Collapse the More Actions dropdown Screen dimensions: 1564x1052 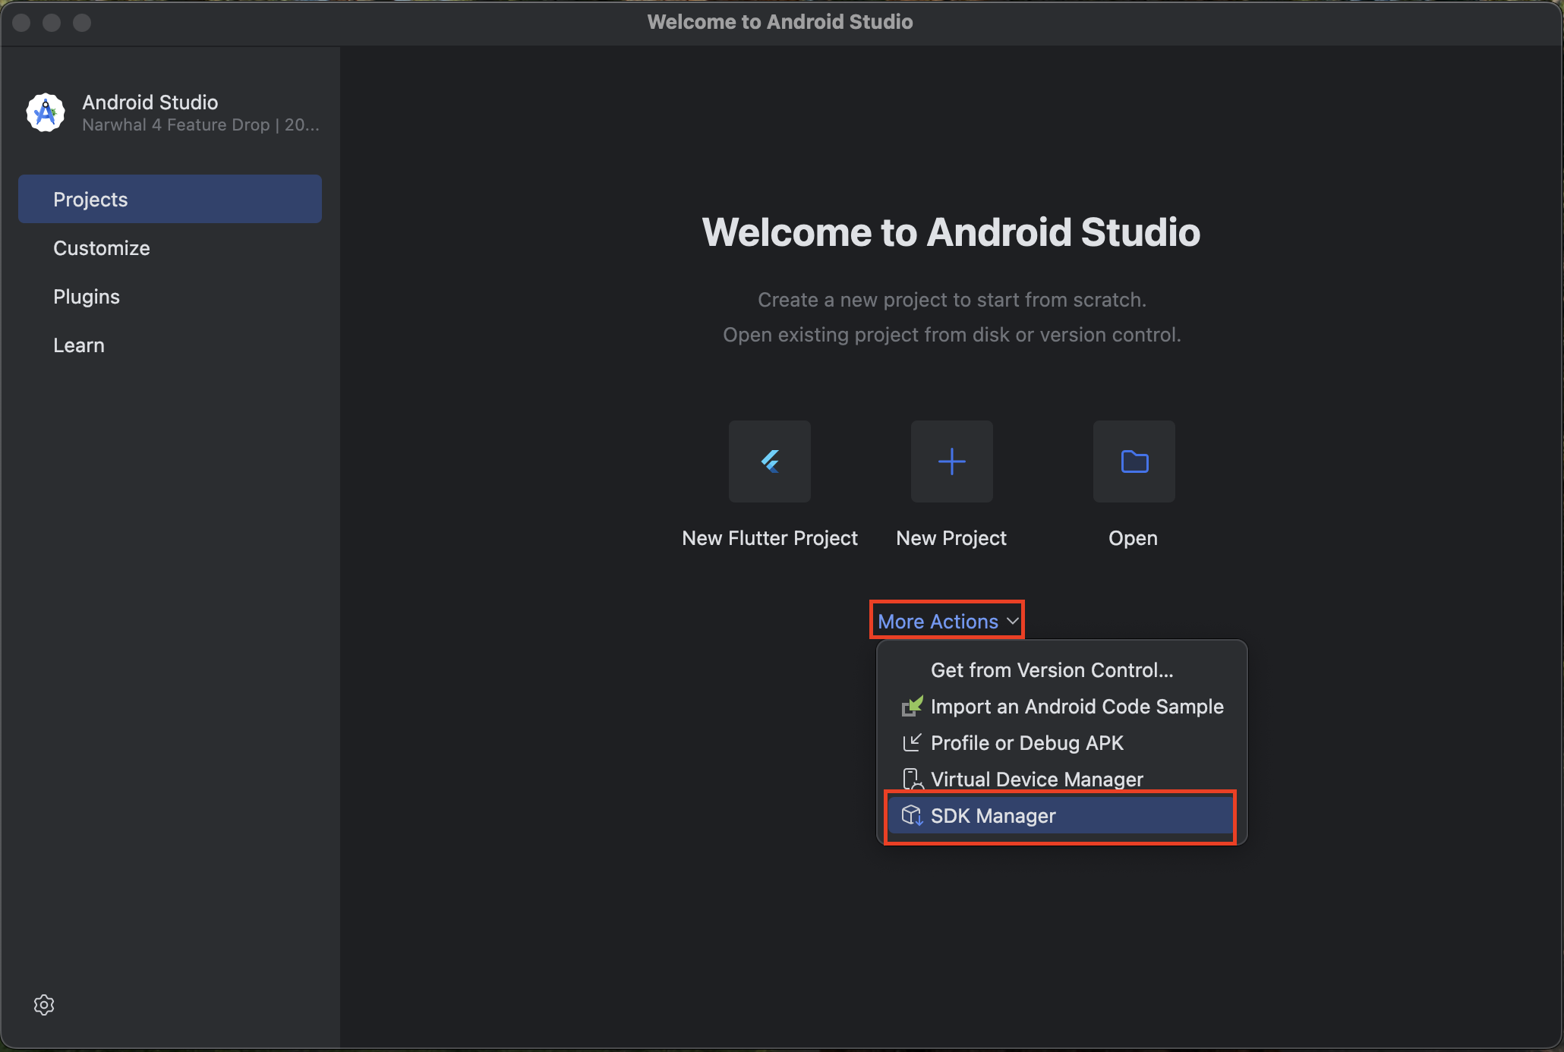click(x=938, y=622)
